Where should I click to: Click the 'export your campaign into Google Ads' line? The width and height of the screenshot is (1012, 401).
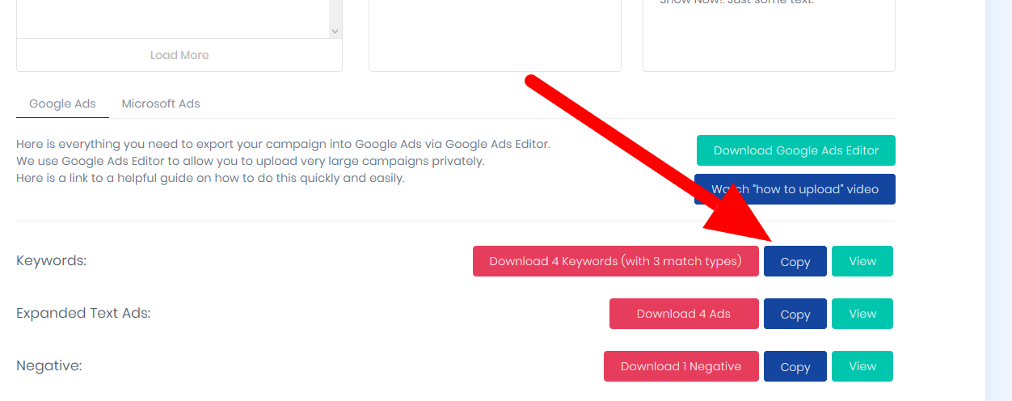click(283, 144)
